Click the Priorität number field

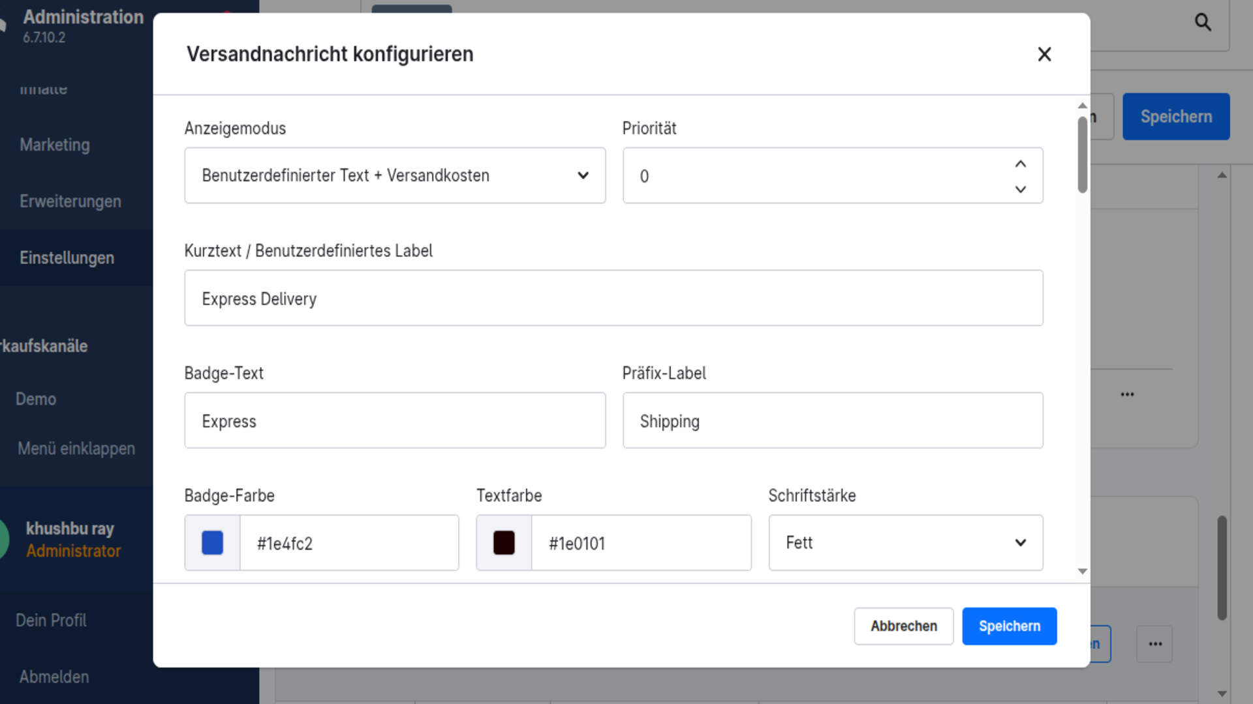tap(833, 175)
